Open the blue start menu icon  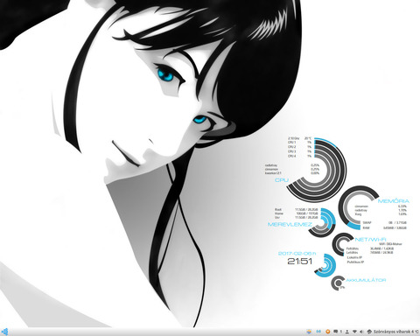(4, 332)
